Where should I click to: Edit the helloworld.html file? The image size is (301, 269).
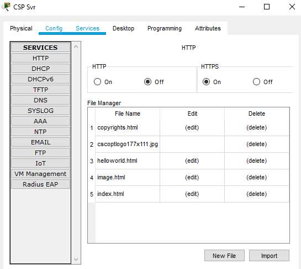click(x=192, y=161)
